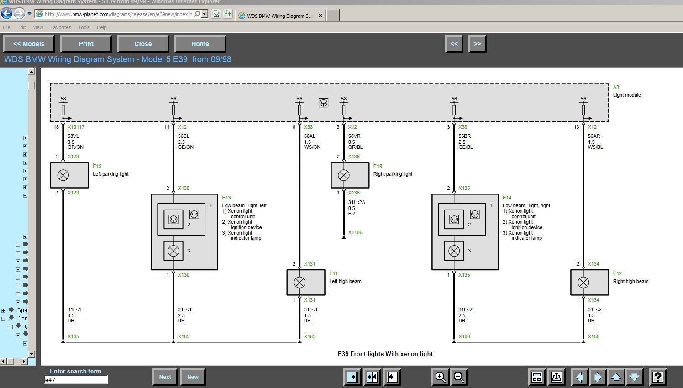The height and width of the screenshot is (388, 683).
Task: Click the 'E14' low beam right label
Action: tap(507, 198)
